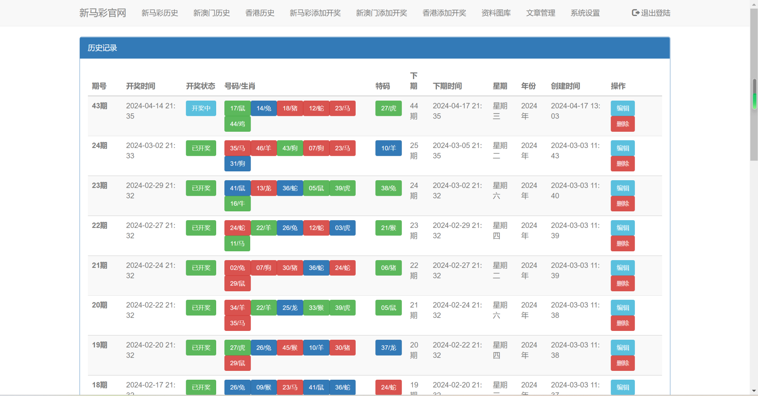Screen dimensions: 758x396
Task: Navigate to 文章管理
Action: (x=540, y=13)
